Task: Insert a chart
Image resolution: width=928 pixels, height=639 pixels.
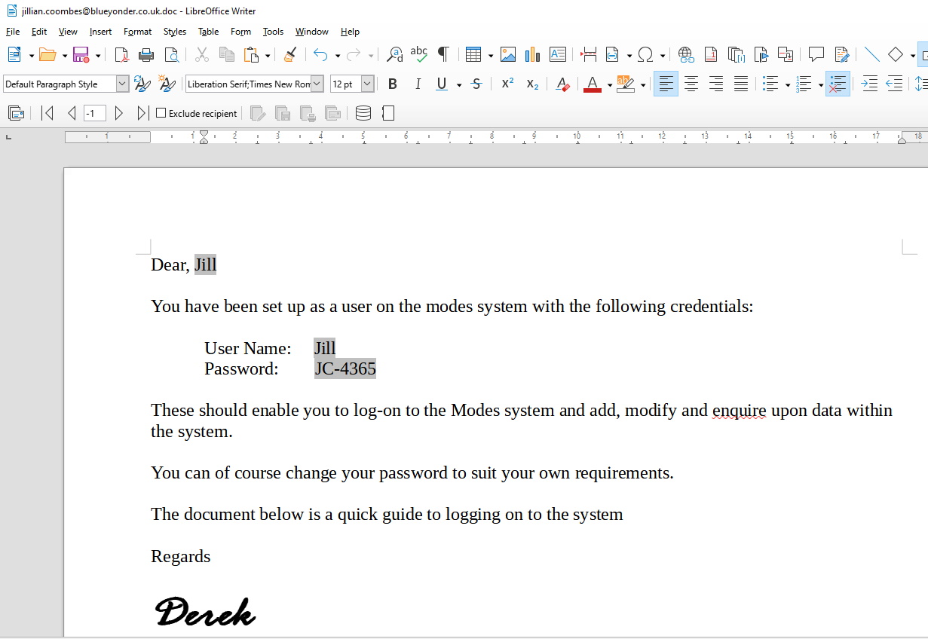Action: (533, 55)
